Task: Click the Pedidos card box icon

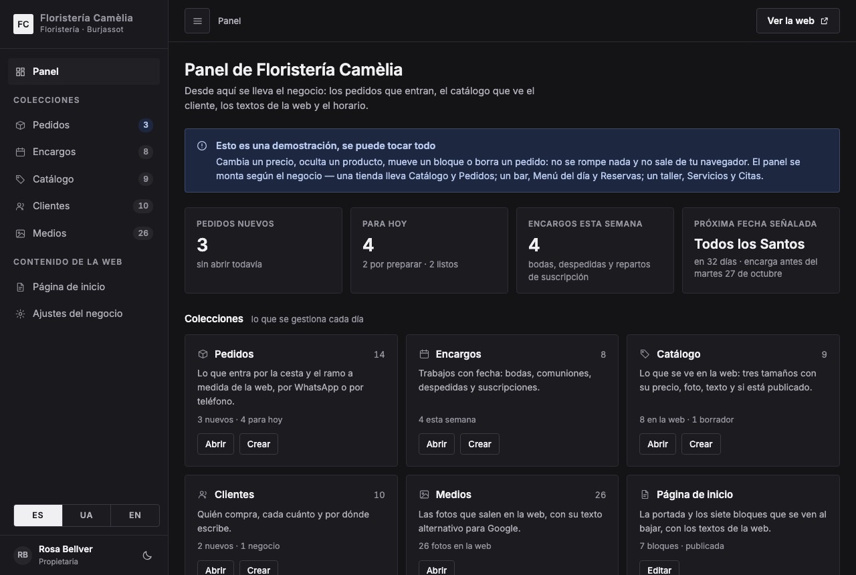Action: pyautogui.click(x=203, y=354)
